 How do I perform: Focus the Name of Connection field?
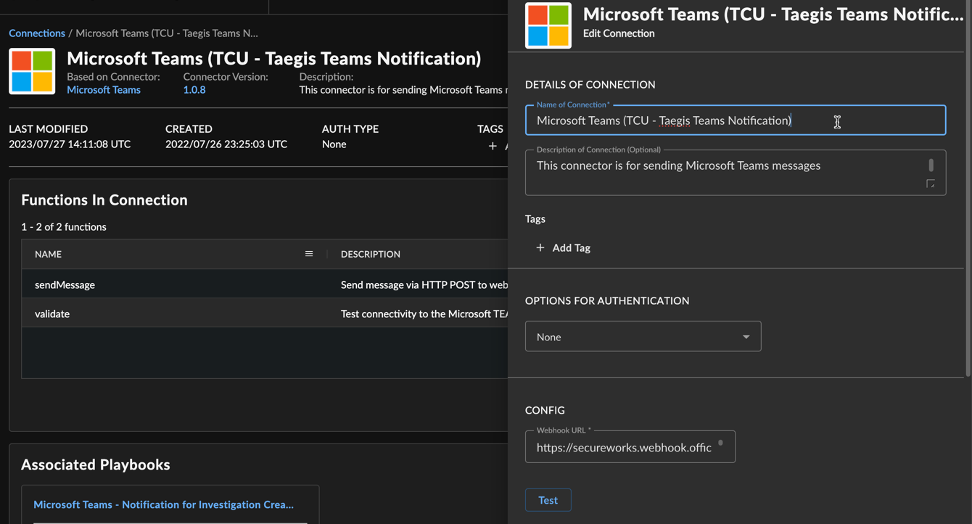(736, 120)
